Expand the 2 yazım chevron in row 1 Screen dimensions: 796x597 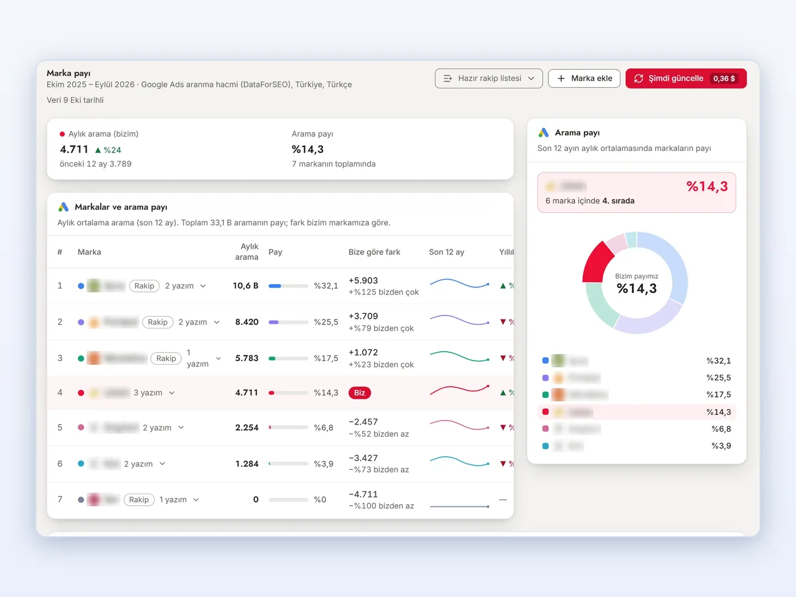coord(203,286)
